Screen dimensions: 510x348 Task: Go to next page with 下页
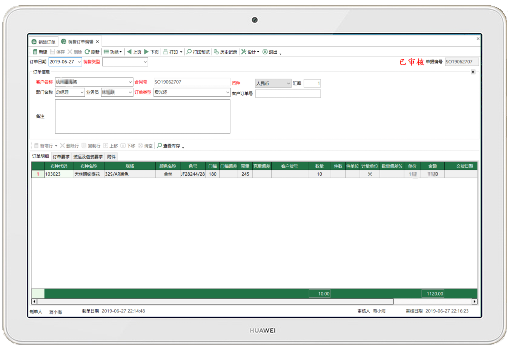point(152,52)
